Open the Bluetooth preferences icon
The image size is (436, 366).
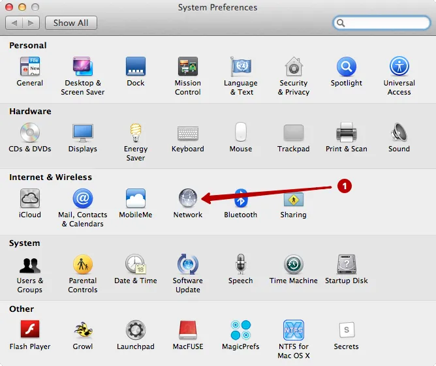tap(241, 198)
